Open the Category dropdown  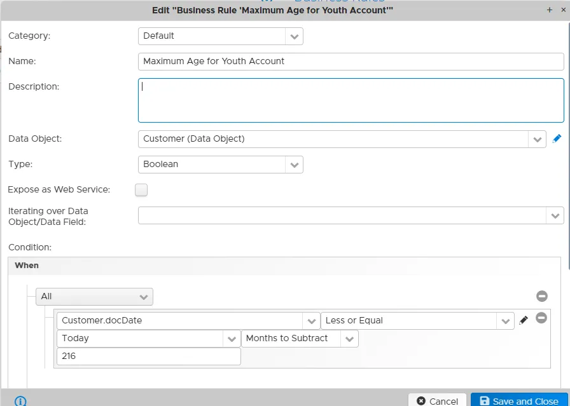click(x=221, y=36)
